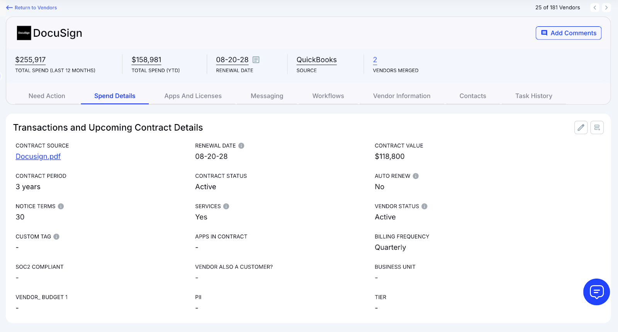Image resolution: width=618 pixels, height=332 pixels.
Task: Click the Return to Vendors link text
Action: tap(36, 8)
